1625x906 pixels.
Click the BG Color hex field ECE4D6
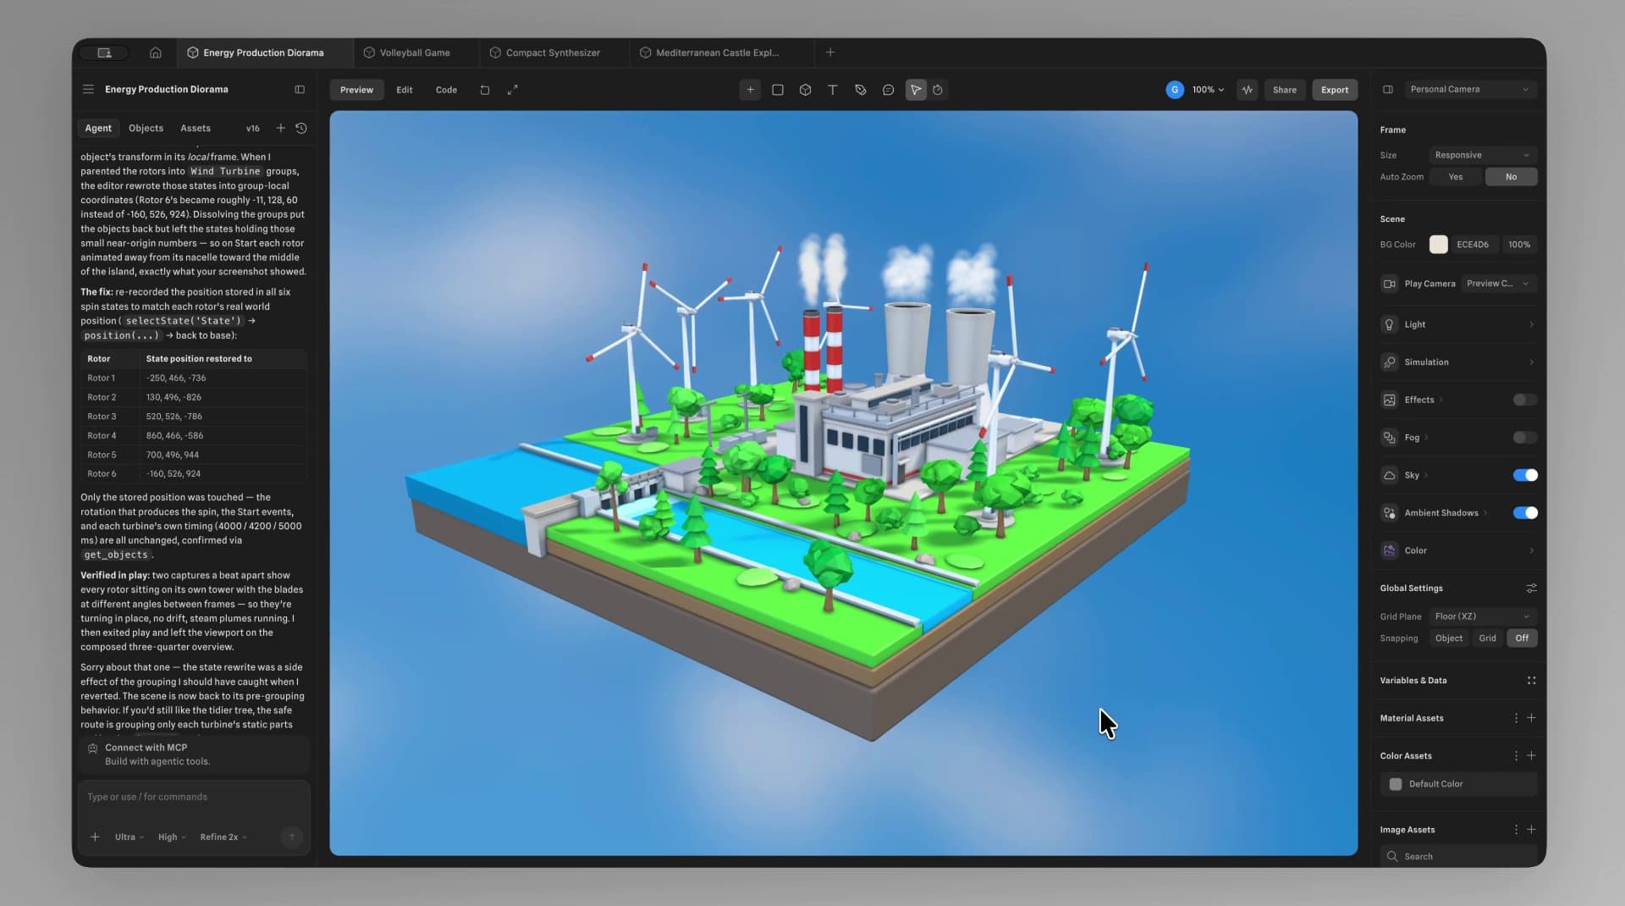[1474, 245]
